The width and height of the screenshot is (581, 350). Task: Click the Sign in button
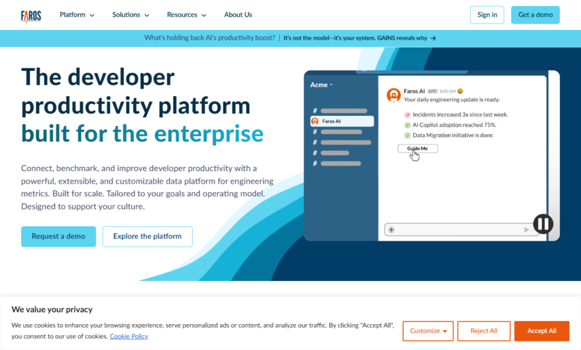(487, 15)
